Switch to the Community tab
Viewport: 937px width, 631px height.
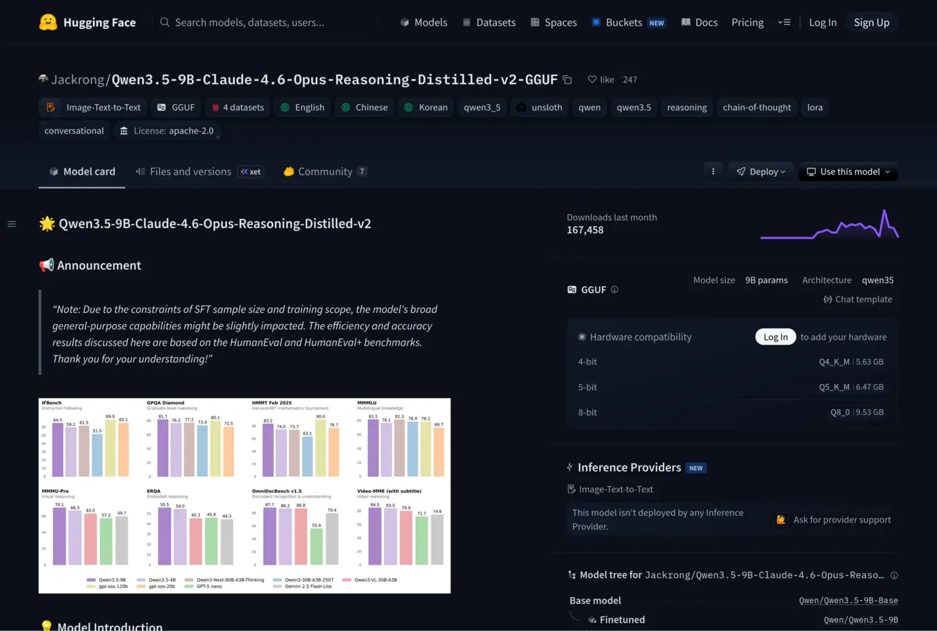(x=324, y=171)
